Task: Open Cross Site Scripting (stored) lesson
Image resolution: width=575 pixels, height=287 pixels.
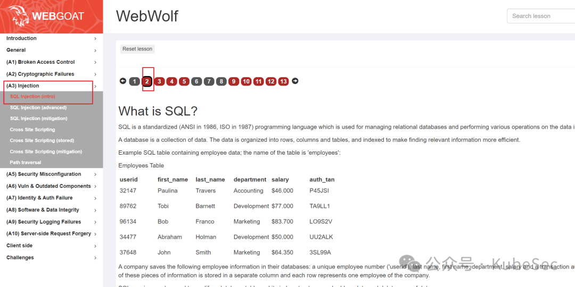Action: pyautogui.click(x=42, y=140)
